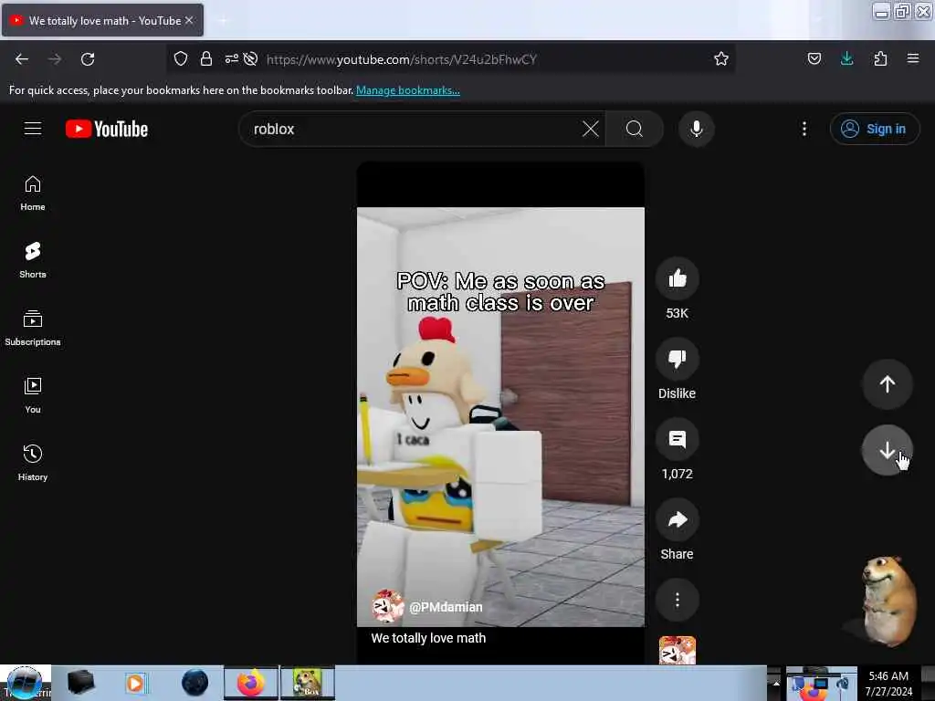Open Firefox application menu

tap(913, 58)
